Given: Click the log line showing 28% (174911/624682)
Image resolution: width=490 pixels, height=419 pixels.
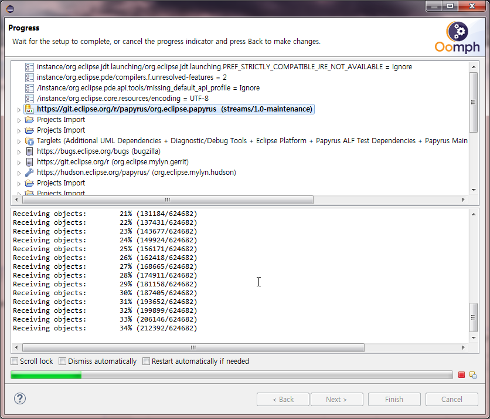Looking at the screenshot, I should click(105, 275).
